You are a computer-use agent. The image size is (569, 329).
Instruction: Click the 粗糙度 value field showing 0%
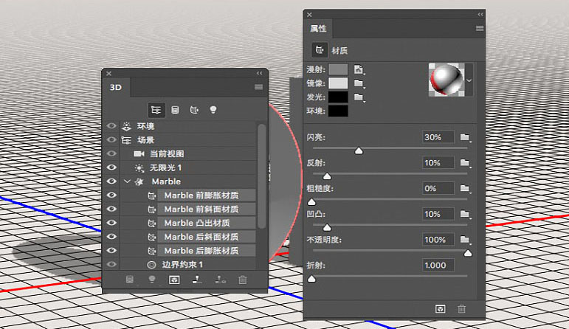[438, 188]
